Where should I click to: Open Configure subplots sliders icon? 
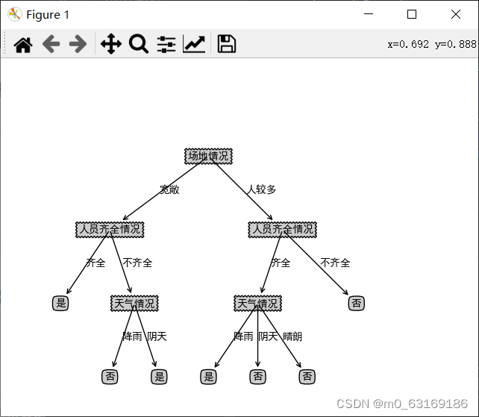pos(166,44)
